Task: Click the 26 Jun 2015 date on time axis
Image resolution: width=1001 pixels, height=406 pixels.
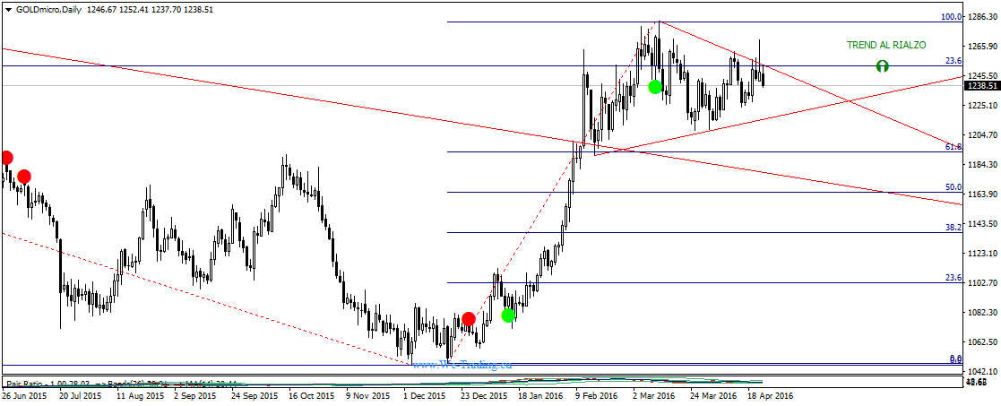Action: click(24, 394)
